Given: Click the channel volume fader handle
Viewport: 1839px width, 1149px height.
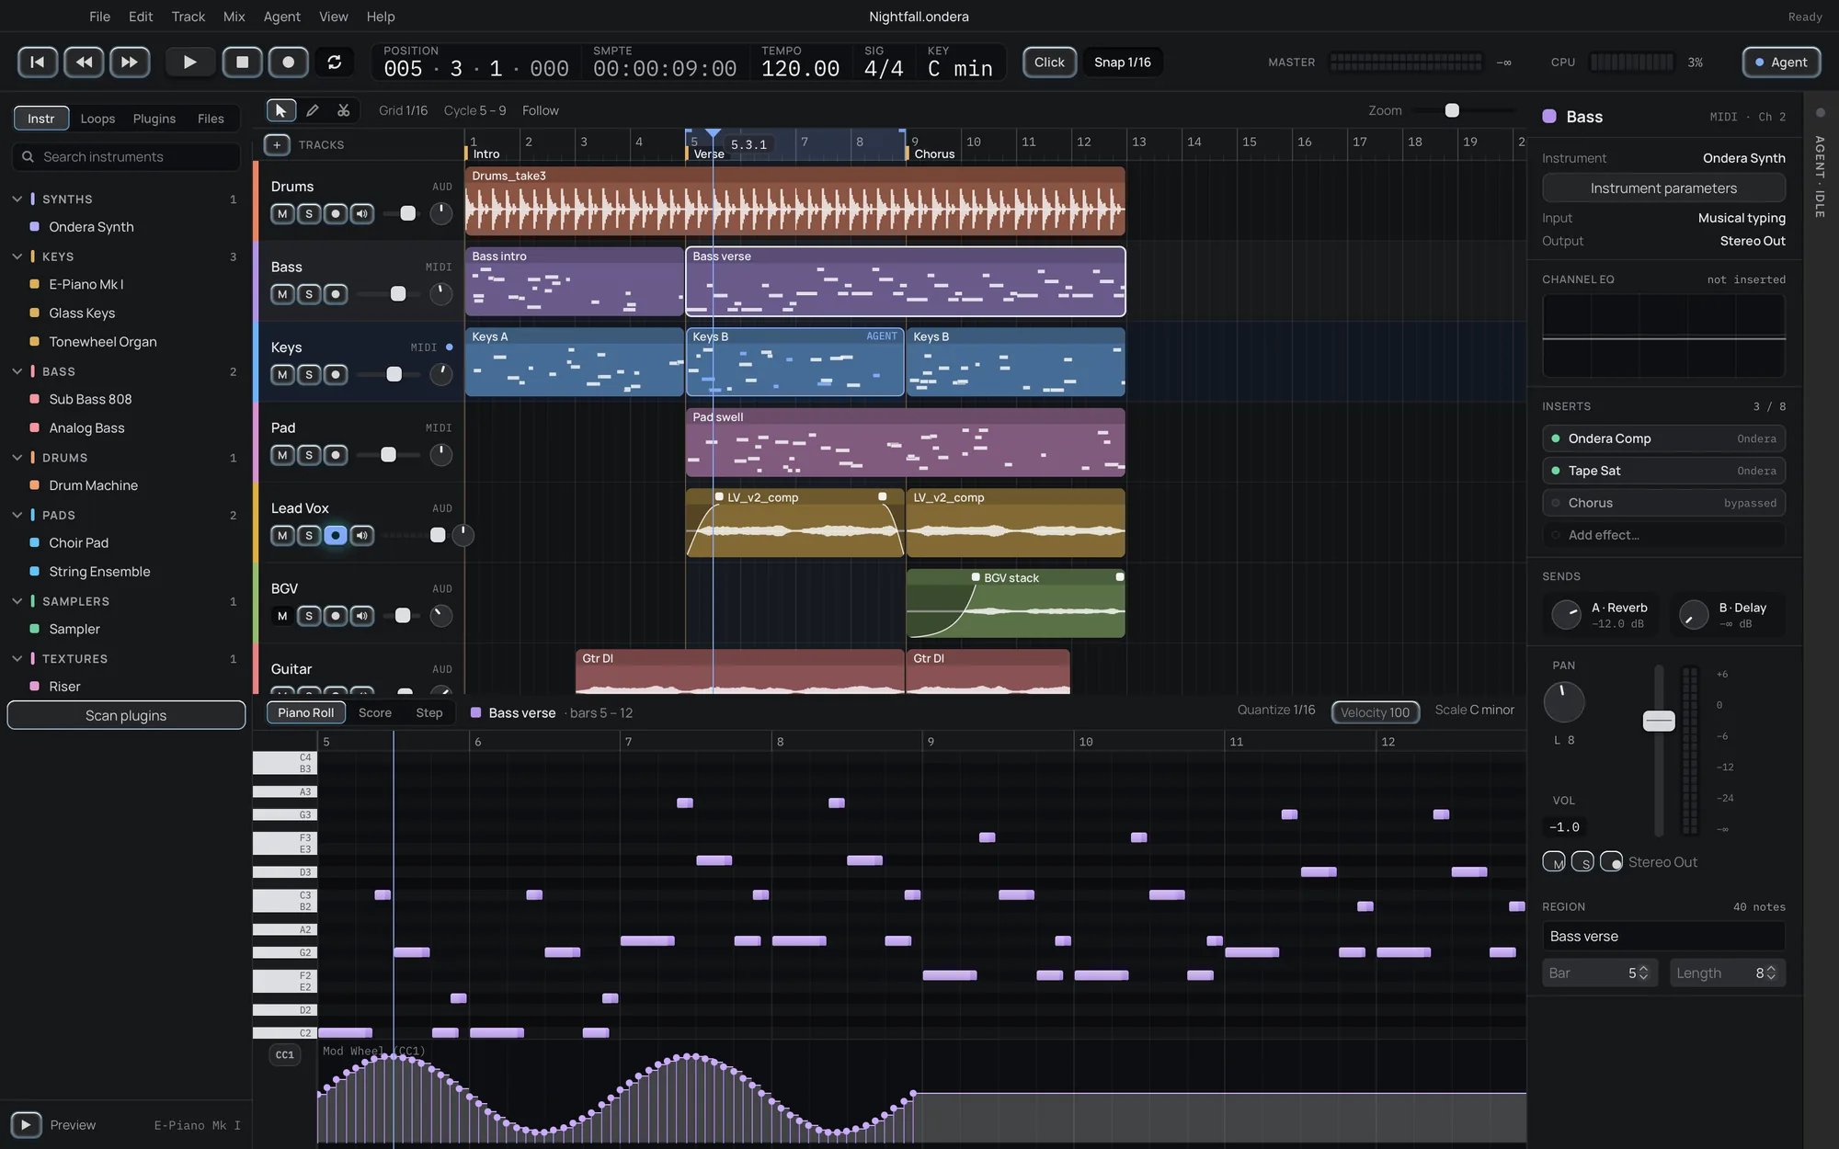Looking at the screenshot, I should 1659,721.
